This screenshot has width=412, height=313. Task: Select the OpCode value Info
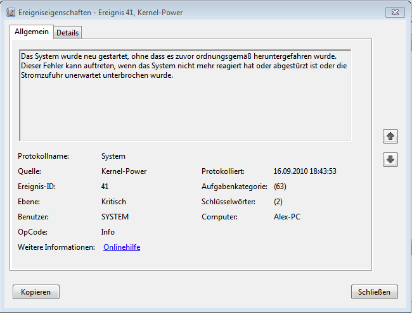pyautogui.click(x=108, y=232)
